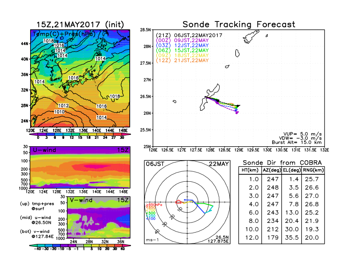Click the "22MAY" label in the hodograph

point(219,164)
